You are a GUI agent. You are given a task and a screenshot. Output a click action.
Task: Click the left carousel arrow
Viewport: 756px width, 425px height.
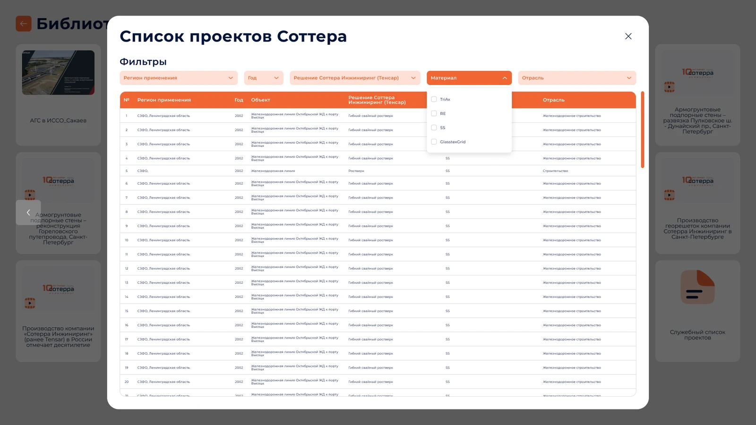[28, 212]
